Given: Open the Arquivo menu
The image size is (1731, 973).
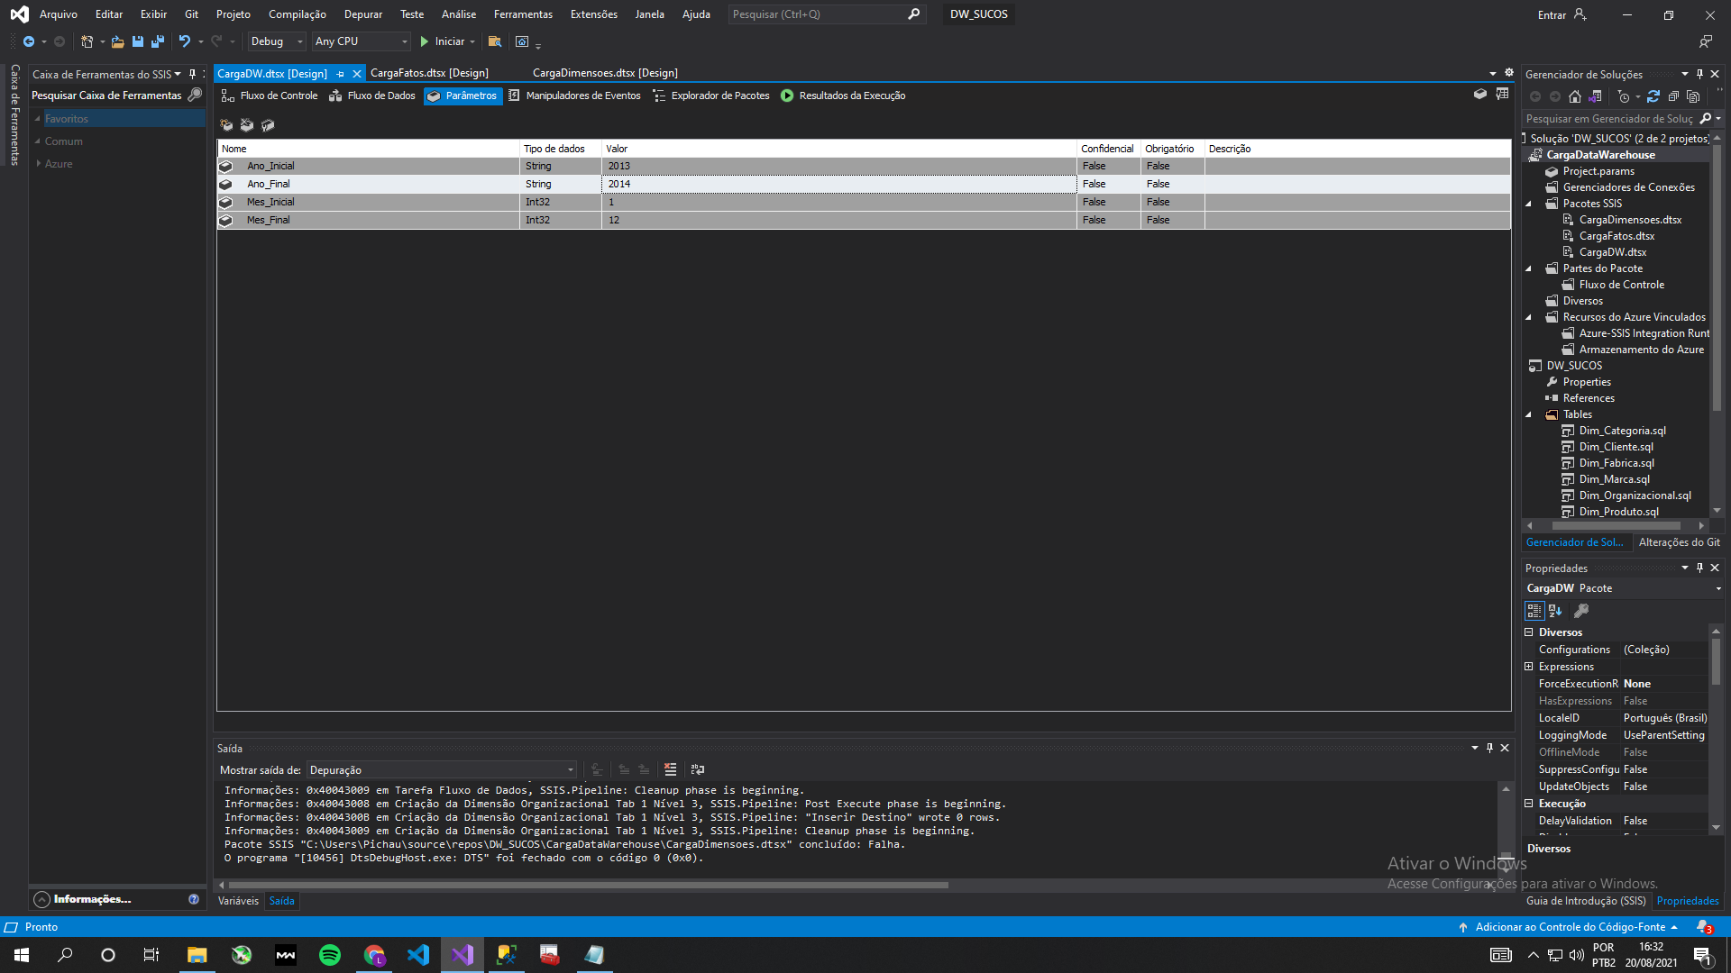Looking at the screenshot, I should (x=59, y=14).
